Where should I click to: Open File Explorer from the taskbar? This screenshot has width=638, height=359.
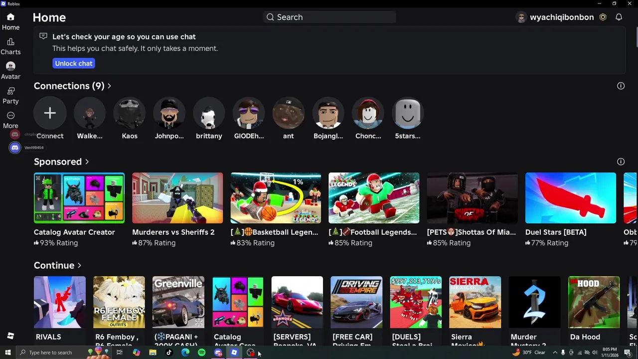click(x=153, y=353)
